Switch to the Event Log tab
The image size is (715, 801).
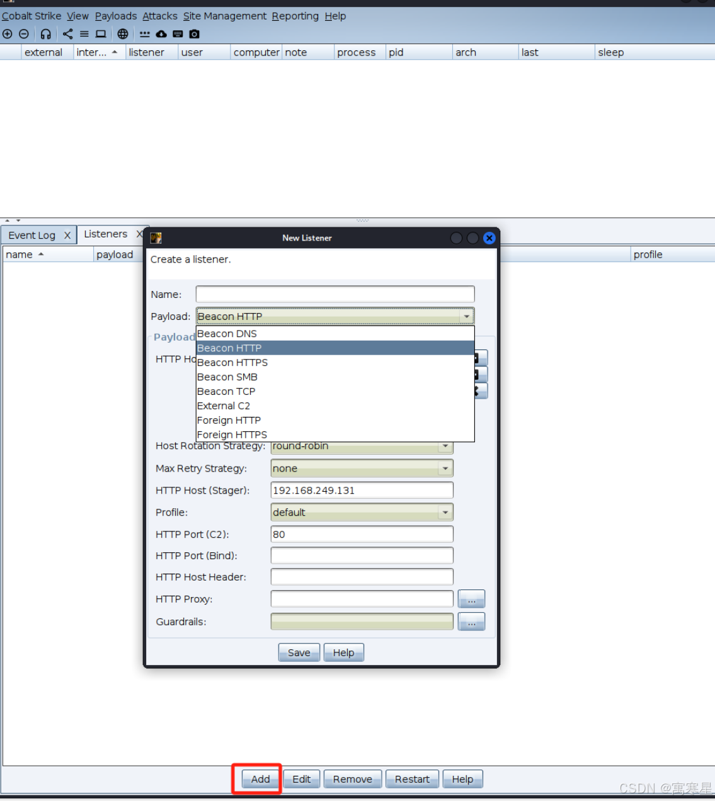(32, 236)
